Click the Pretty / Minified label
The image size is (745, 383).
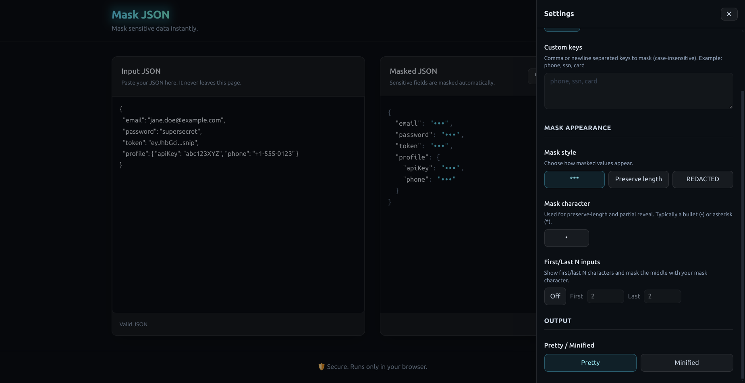tap(569, 345)
